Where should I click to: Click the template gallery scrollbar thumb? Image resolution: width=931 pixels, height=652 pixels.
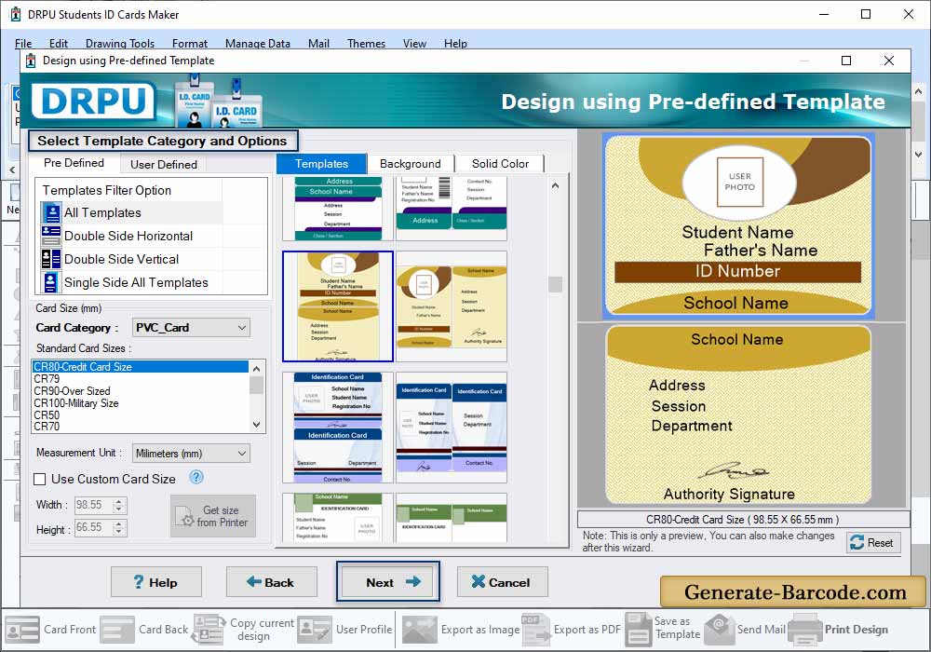(555, 284)
